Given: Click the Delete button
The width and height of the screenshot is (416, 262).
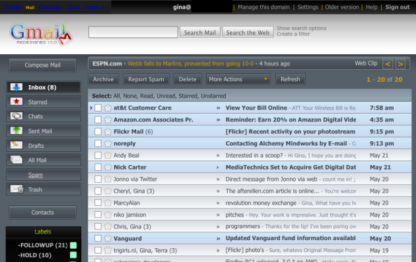Looking at the screenshot, I should tap(188, 79).
